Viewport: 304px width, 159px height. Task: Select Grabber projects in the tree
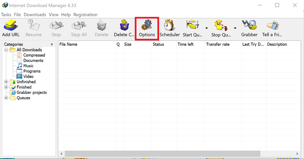32,92
